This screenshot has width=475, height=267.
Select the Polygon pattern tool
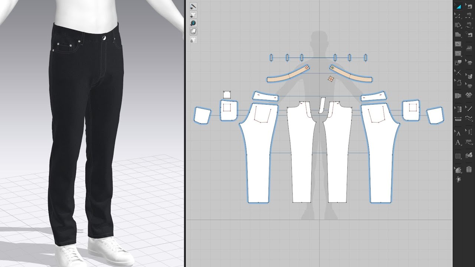coord(458,26)
